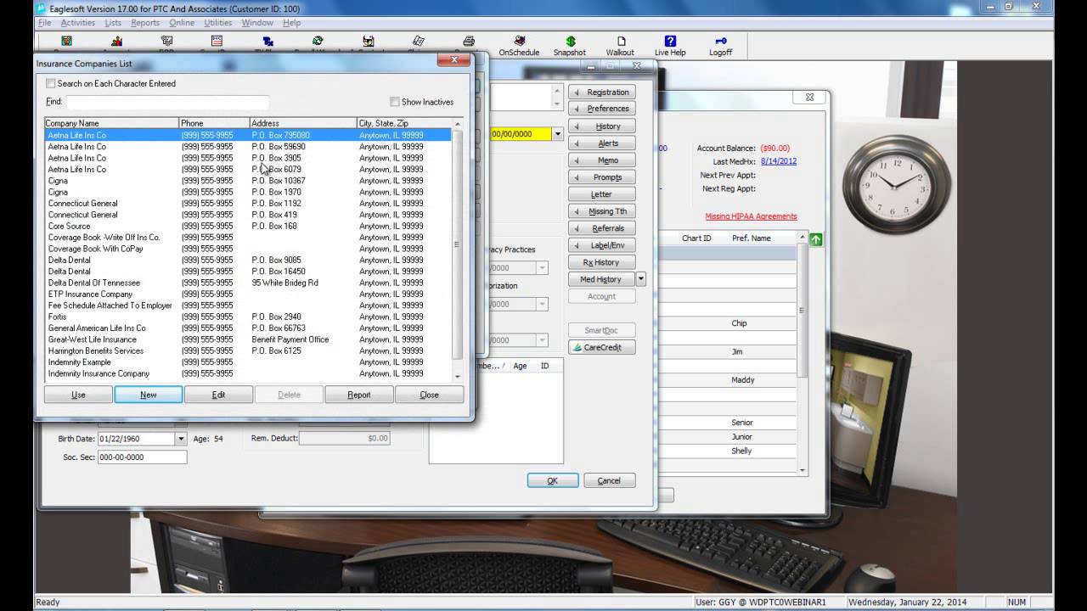
Task: Click the CareCredit button
Action: point(602,347)
